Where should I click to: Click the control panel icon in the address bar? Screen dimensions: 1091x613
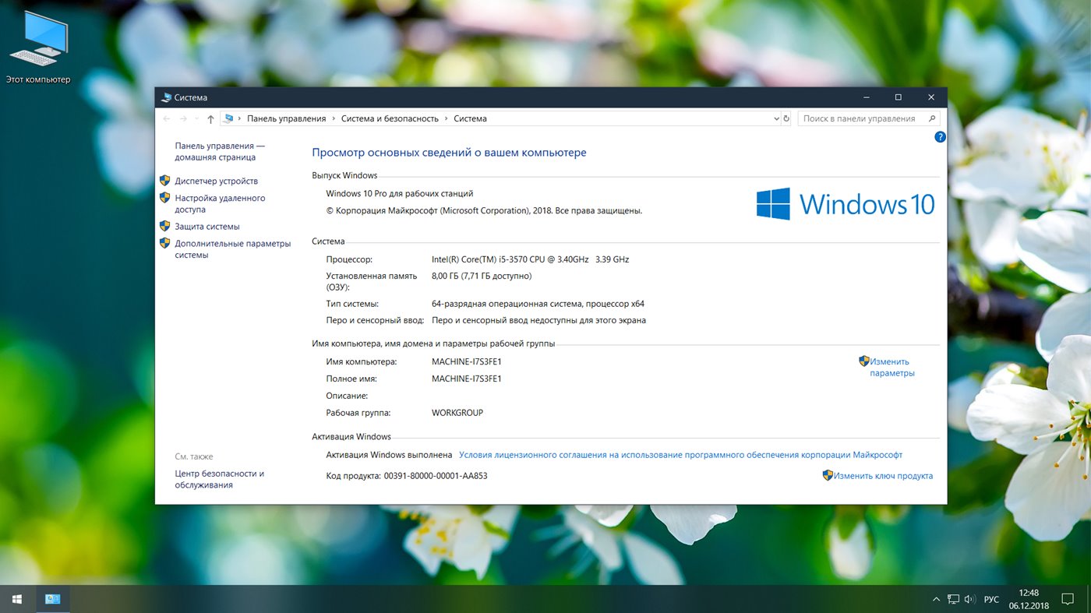(228, 118)
